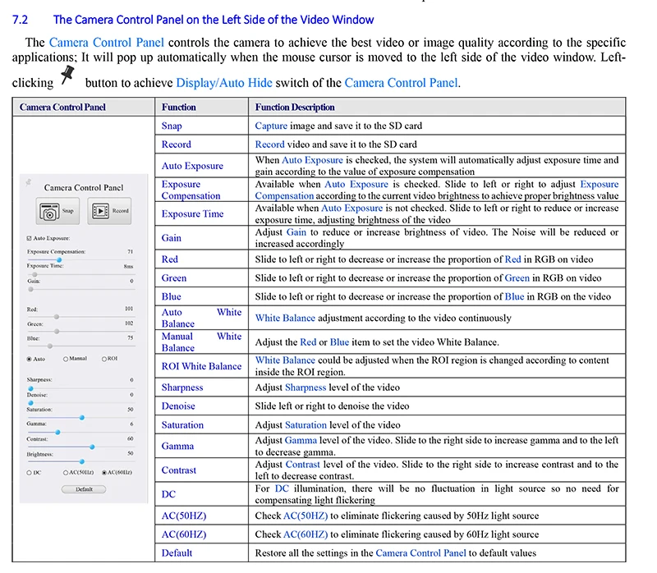The width and height of the screenshot is (657, 573).
Task: Click the Brightness slider handle
Action: click(81, 461)
